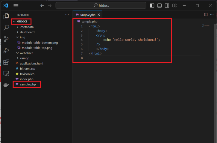Open the Source Control view
This screenshot has width=217, height=143.
[x=6, y=39]
